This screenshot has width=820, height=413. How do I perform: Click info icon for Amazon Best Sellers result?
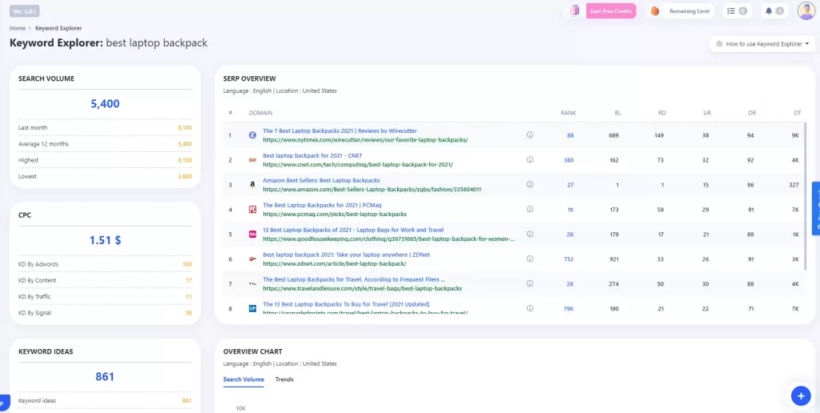click(530, 185)
